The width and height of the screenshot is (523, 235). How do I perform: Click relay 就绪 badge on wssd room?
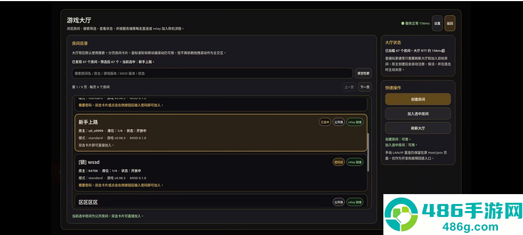click(x=355, y=162)
